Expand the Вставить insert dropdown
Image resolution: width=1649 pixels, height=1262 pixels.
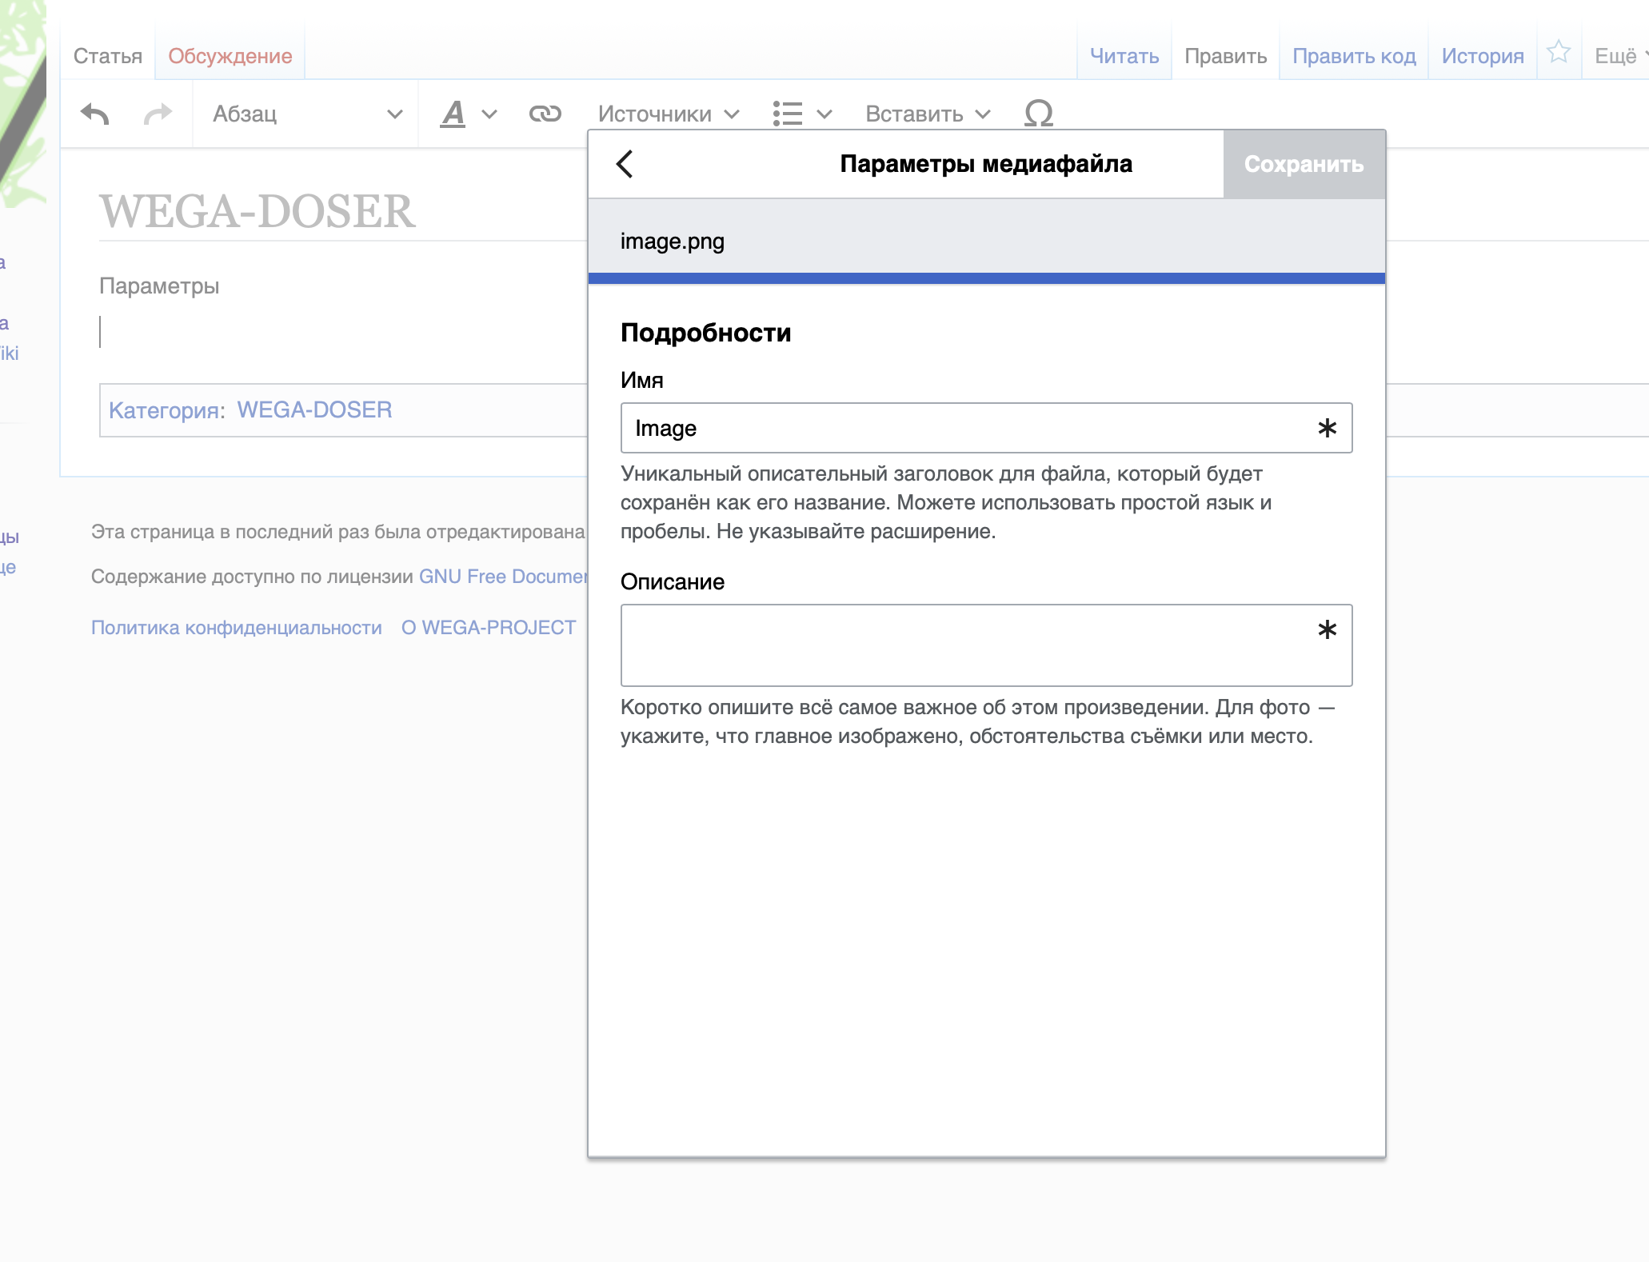[928, 114]
